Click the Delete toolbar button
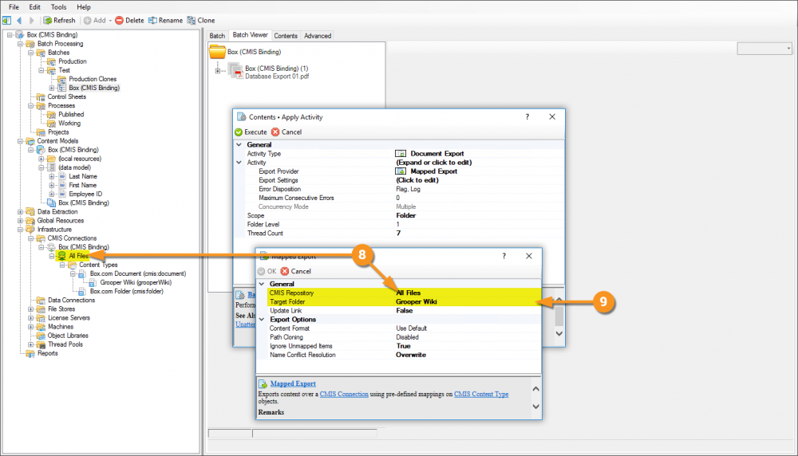Screen dimensions: 798x456 [x=129, y=21]
